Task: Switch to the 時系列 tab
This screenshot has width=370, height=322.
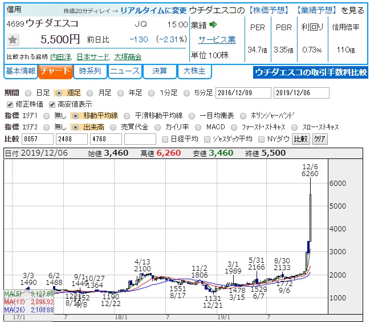Action: [90, 71]
